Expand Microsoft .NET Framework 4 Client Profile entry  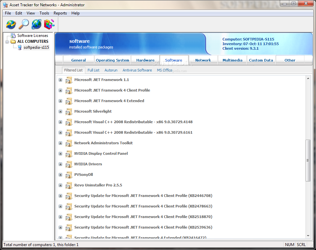61,90
